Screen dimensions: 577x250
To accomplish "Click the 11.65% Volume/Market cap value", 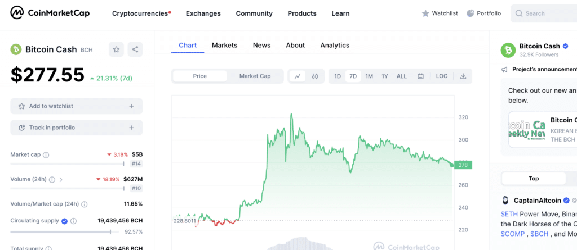I will (x=133, y=204).
